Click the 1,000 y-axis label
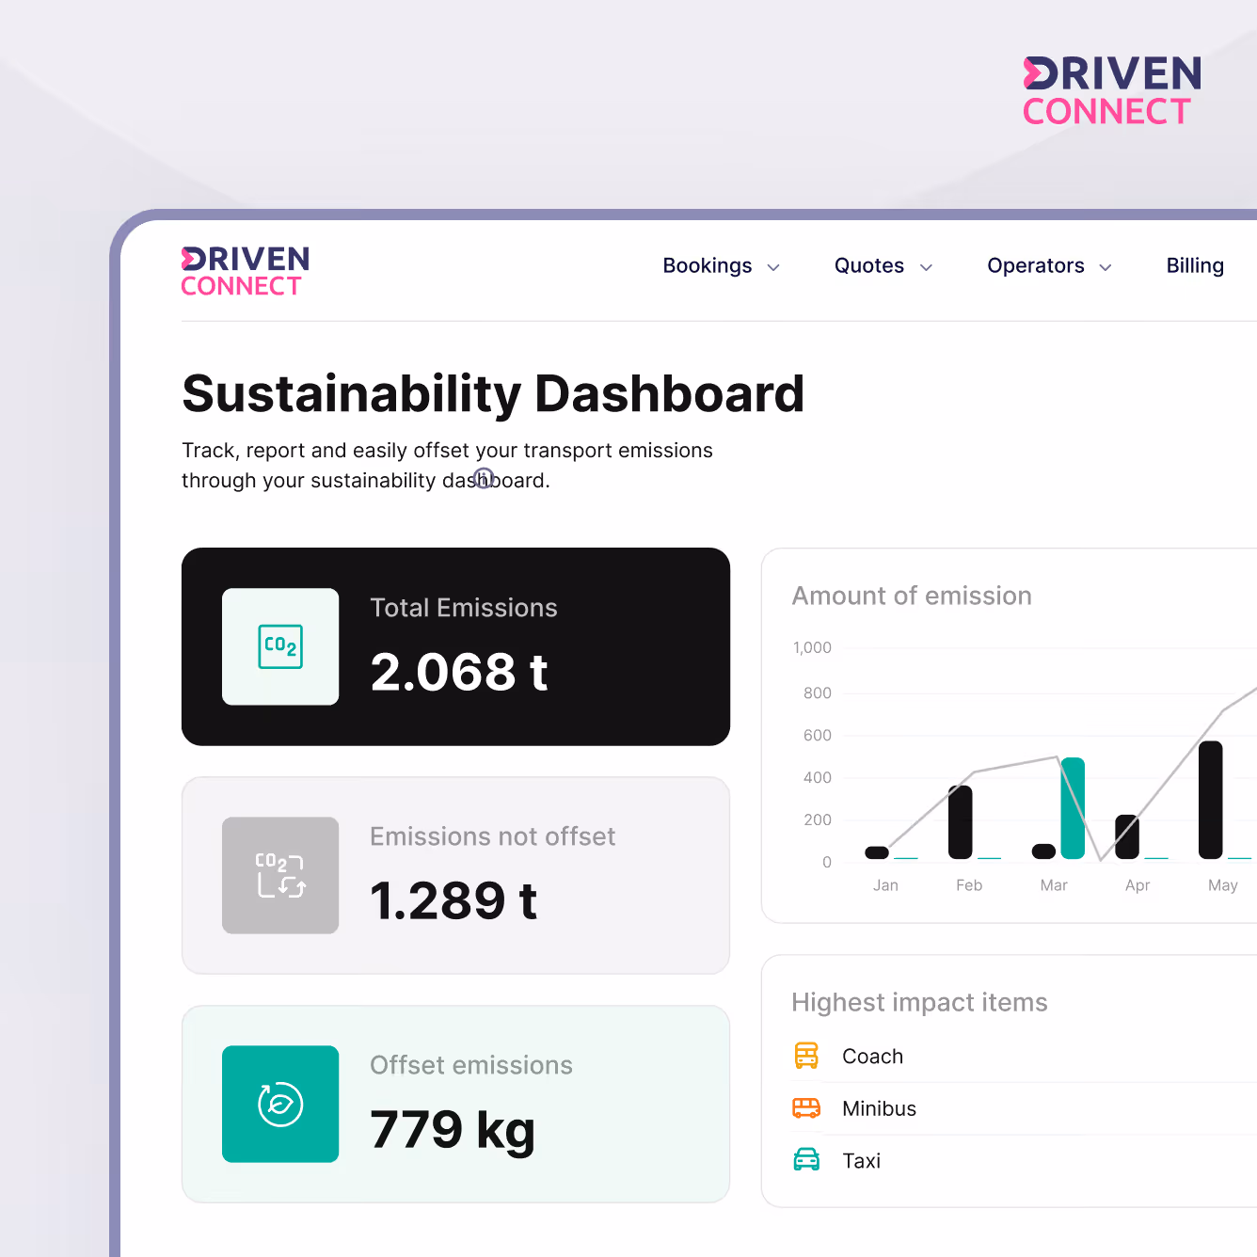The image size is (1257, 1257). coord(812,647)
